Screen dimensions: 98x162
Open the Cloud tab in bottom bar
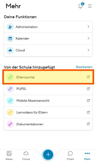(26, 156)
